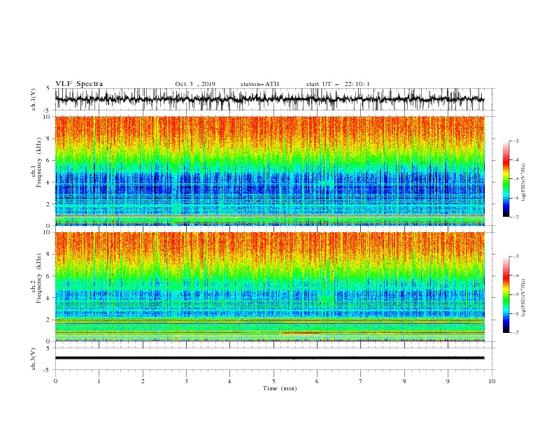The height and width of the screenshot is (428, 554).
Task: Click the ch.3 flat voltage trace
Action: (269, 358)
